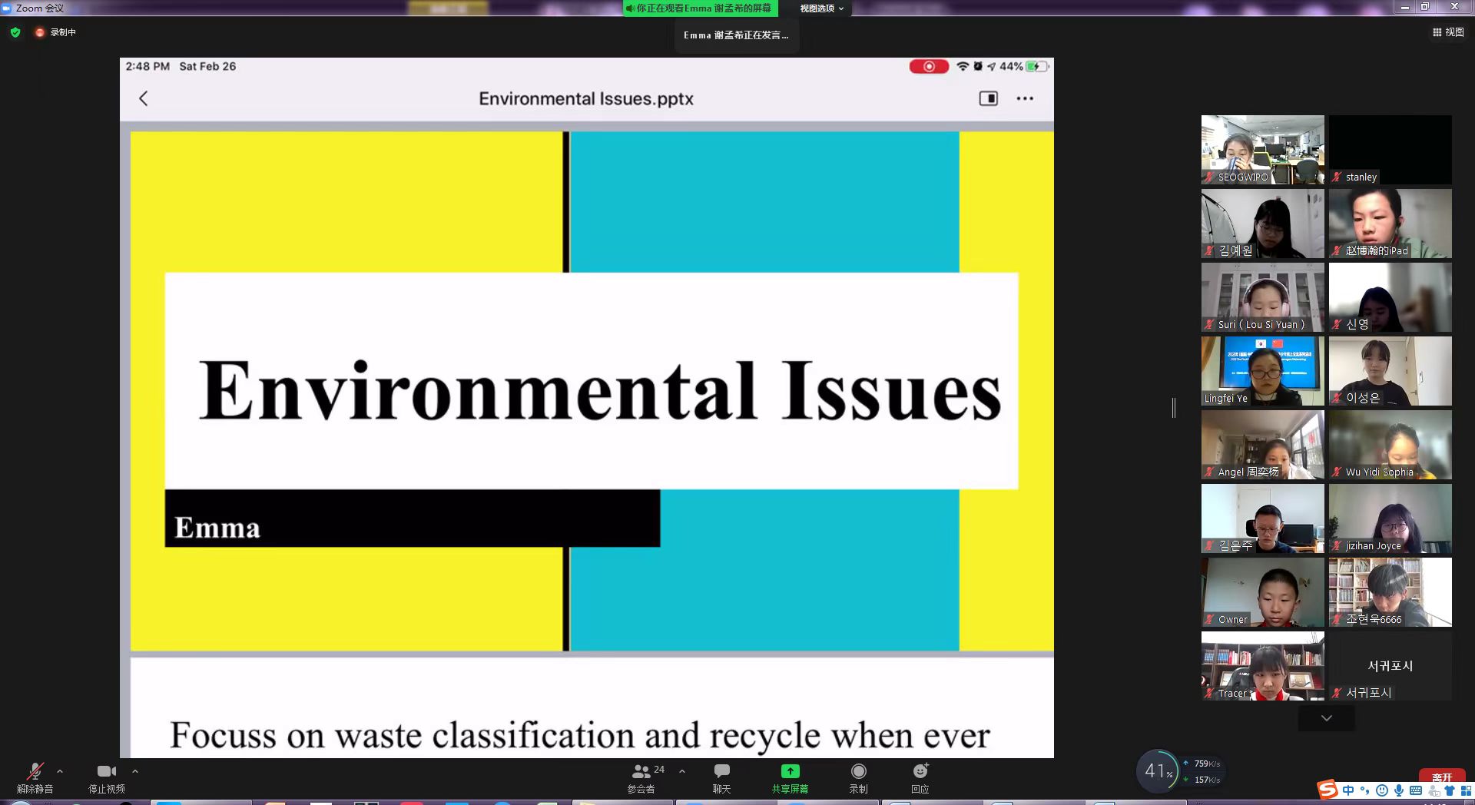Open video options arrow beside the camera

(x=135, y=771)
